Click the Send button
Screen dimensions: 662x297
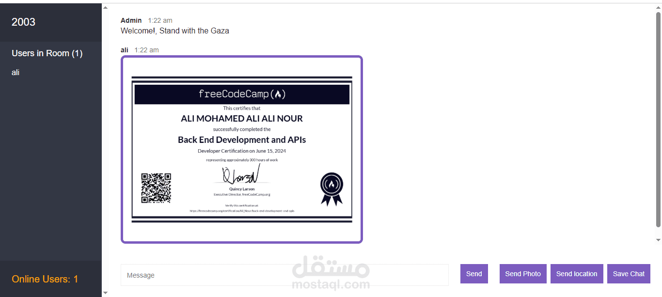click(474, 274)
